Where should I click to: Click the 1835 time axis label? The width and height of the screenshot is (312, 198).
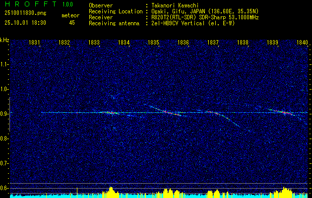click(x=153, y=42)
